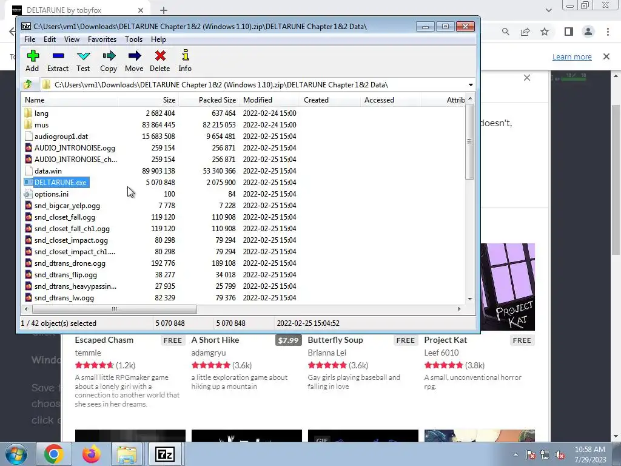Image resolution: width=621 pixels, height=466 pixels.
Task: Sort file list by Size column
Action: (148, 100)
